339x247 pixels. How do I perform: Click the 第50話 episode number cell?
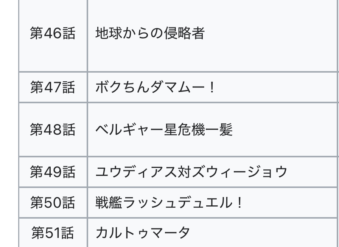tap(53, 203)
